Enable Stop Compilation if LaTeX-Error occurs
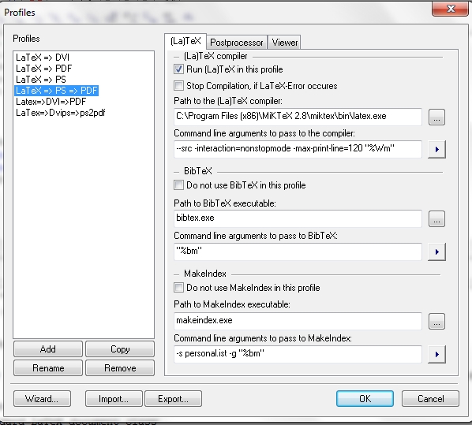 [178, 86]
